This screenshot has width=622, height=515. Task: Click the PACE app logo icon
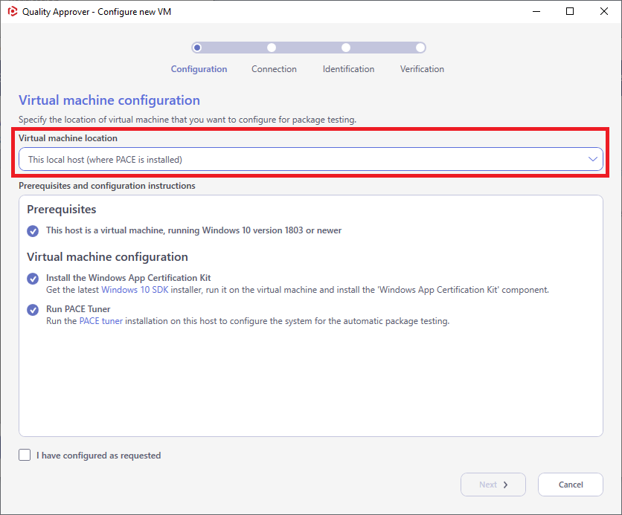[13, 11]
